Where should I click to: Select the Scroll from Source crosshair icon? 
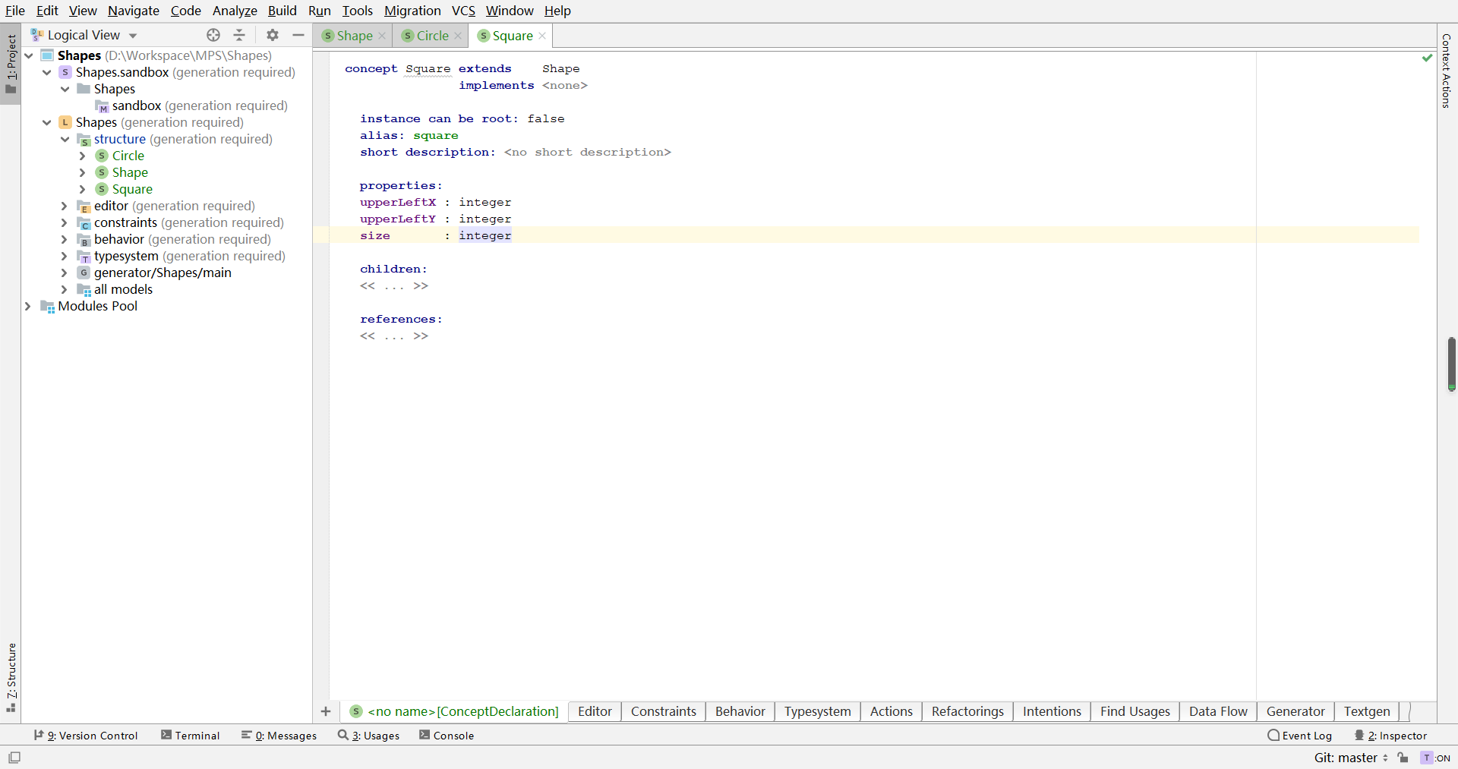tap(213, 35)
